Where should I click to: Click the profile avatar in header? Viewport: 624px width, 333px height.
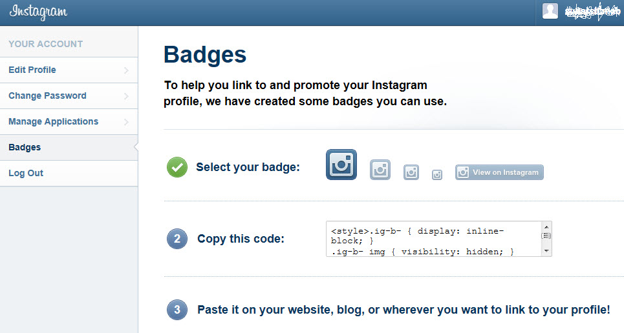(550, 11)
